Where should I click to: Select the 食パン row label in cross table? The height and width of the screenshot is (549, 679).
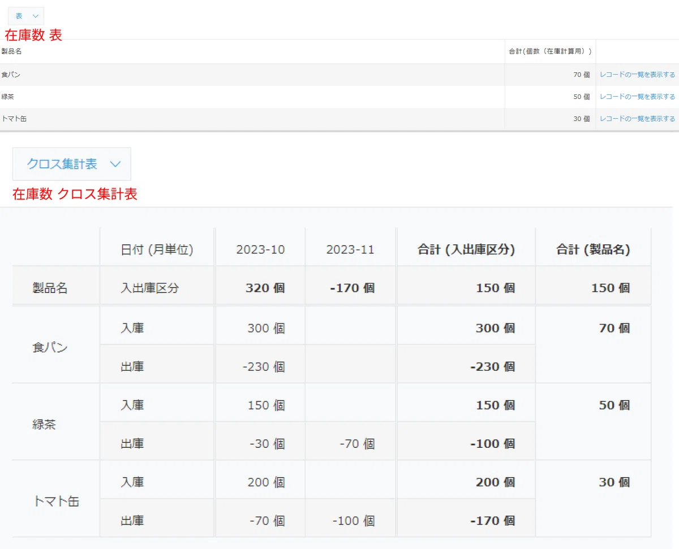50,348
